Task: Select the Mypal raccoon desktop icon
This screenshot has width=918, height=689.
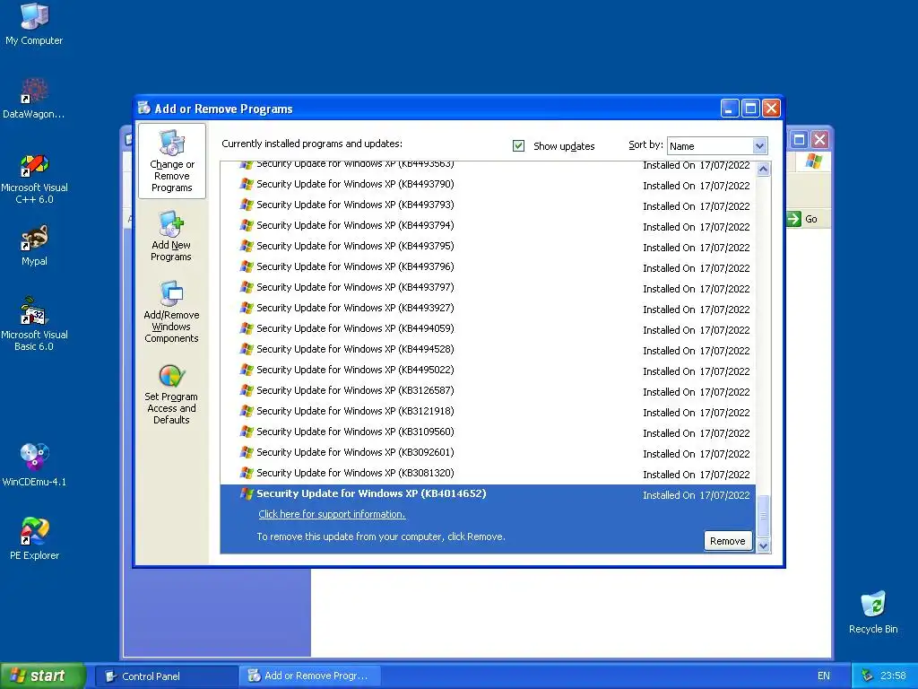Action: pyautogui.click(x=34, y=246)
